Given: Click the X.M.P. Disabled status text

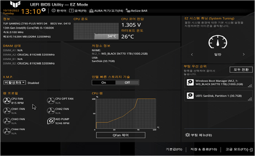Looking at the screenshot, I should coord(34,83).
